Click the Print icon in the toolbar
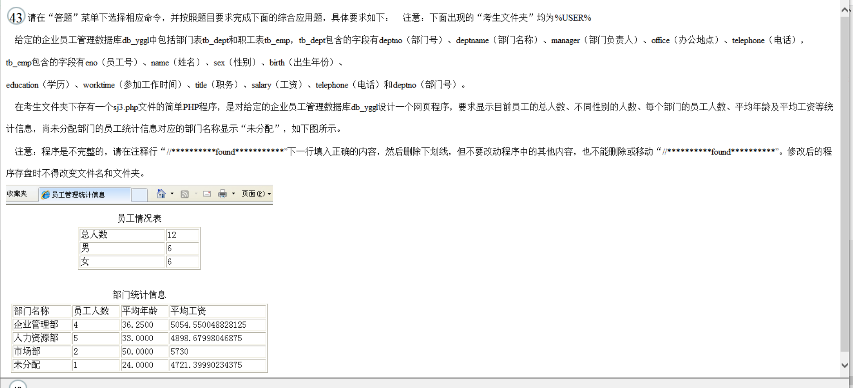This screenshot has width=853, height=388. pyautogui.click(x=222, y=194)
